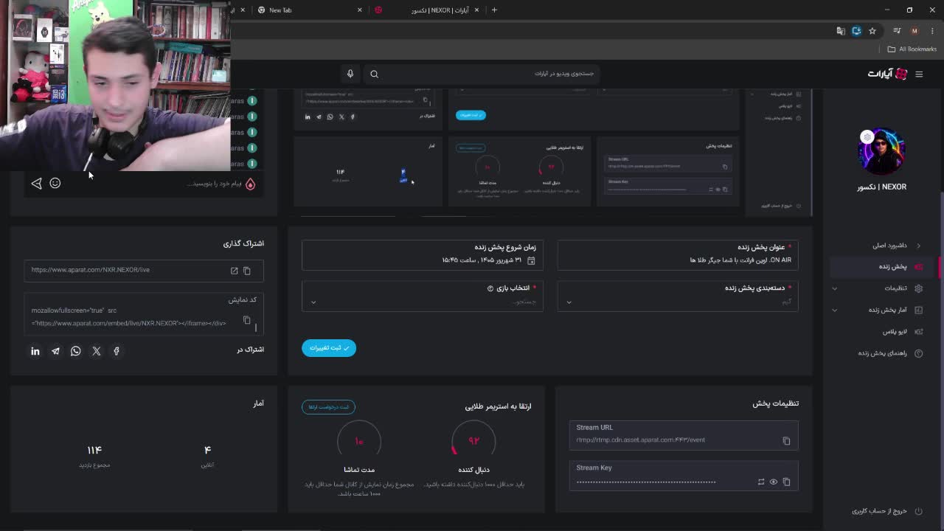The width and height of the screenshot is (944, 531).
Task: Share the live stream on LinkedIn
Action: pyautogui.click(x=35, y=351)
